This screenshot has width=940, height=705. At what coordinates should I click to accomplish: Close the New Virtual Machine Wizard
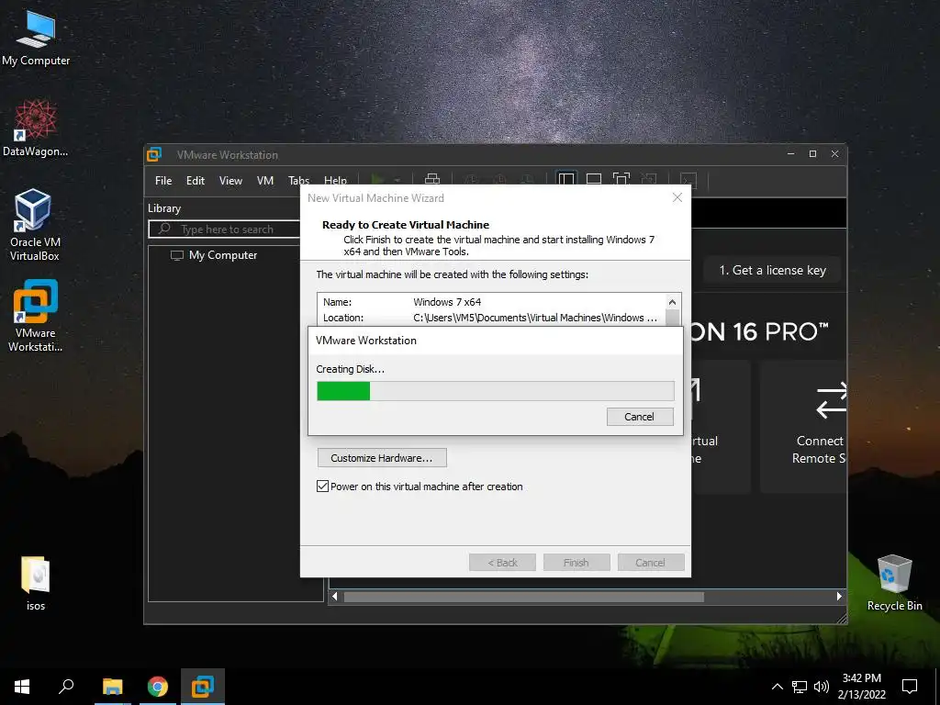tap(677, 197)
